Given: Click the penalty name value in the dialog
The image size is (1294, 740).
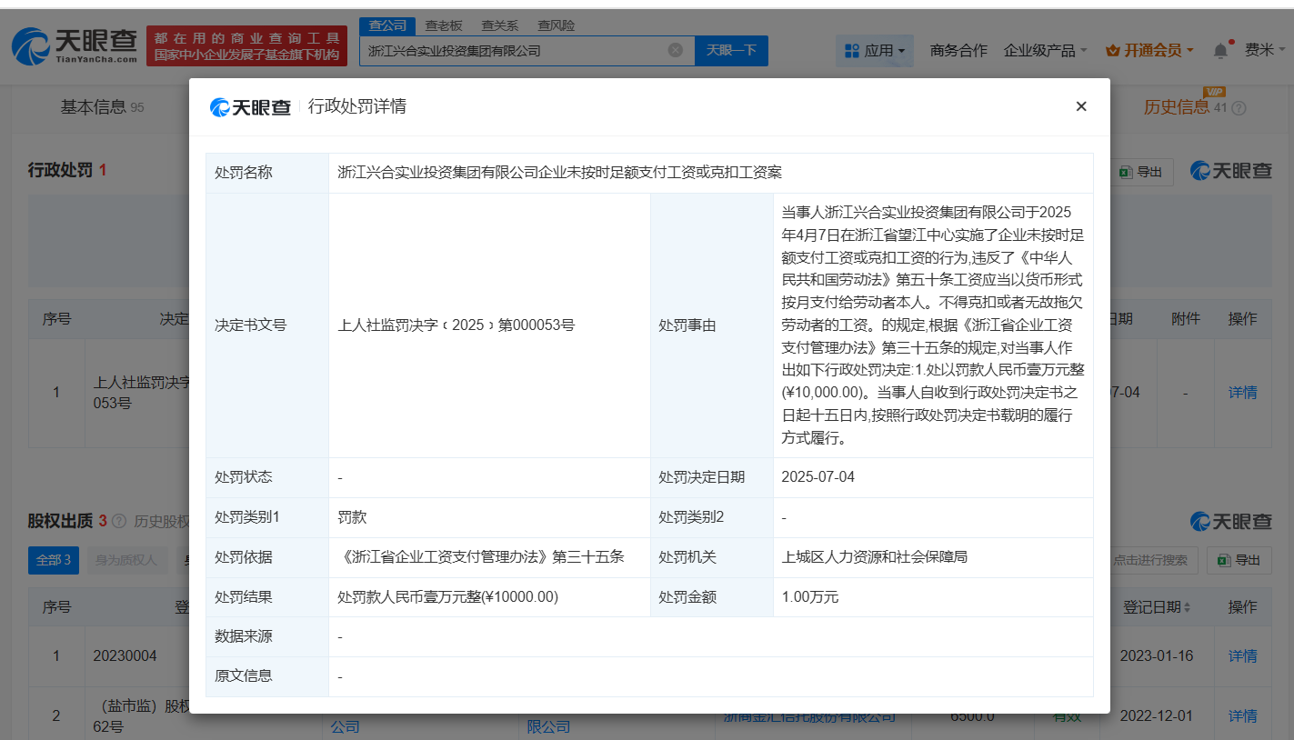Looking at the screenshot, I should (x=560, y=173).
